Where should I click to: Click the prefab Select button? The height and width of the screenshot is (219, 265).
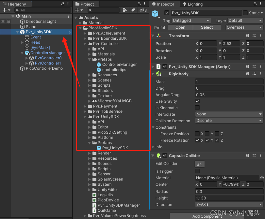click(x=207, y=27)
